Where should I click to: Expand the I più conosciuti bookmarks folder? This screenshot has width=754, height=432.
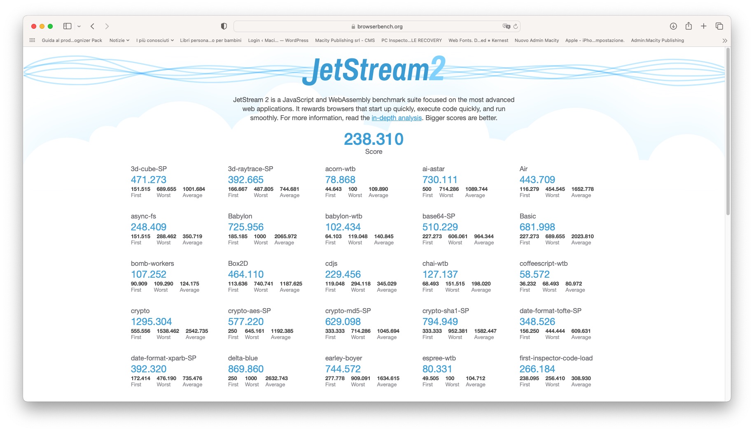[x=155, y=40]
